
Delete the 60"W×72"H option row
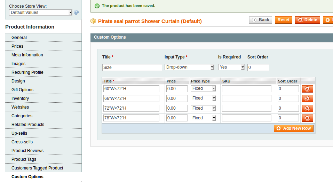307,89
